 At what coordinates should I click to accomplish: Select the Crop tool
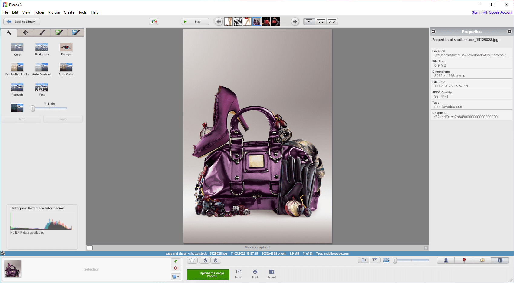tap(17, 49)
